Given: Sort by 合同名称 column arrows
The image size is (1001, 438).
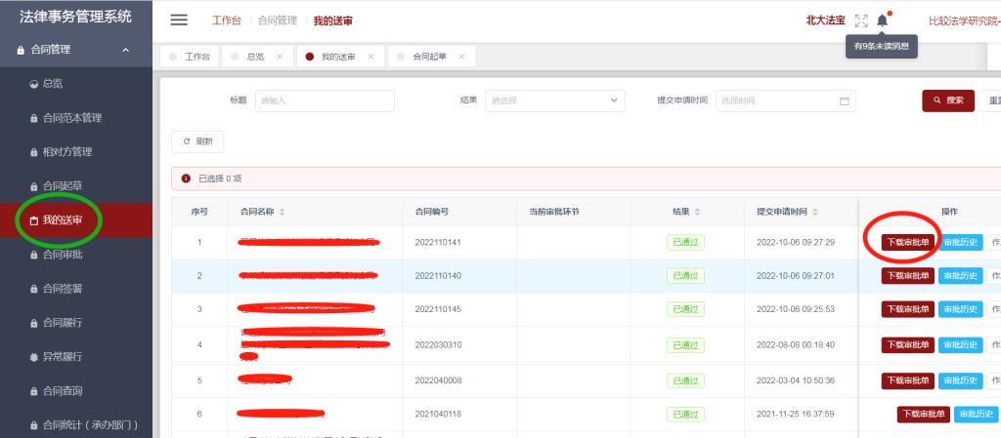Looking at the screenshot, I should 283,212.
